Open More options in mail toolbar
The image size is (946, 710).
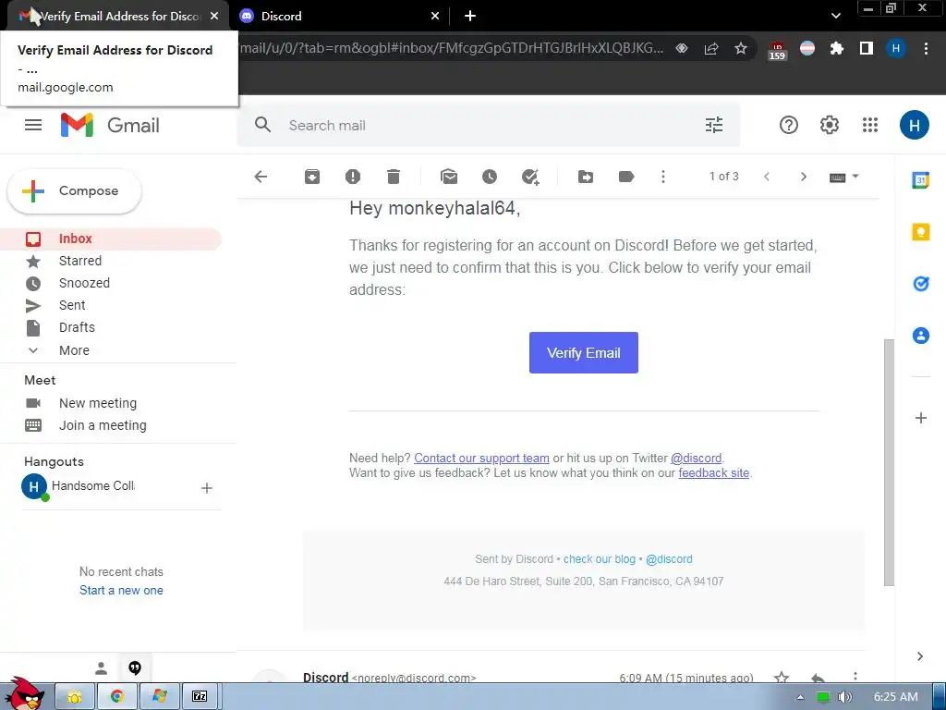(x=663, y=177)
